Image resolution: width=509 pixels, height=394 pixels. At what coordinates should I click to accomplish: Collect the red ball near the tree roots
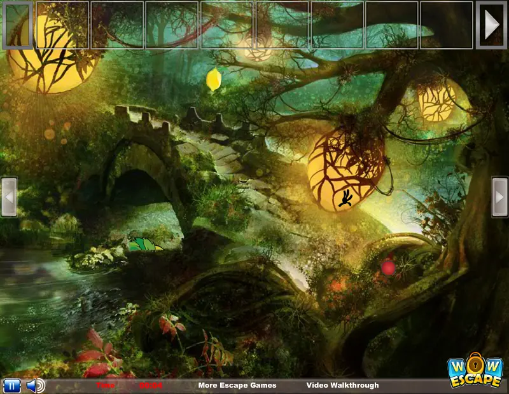388,268
